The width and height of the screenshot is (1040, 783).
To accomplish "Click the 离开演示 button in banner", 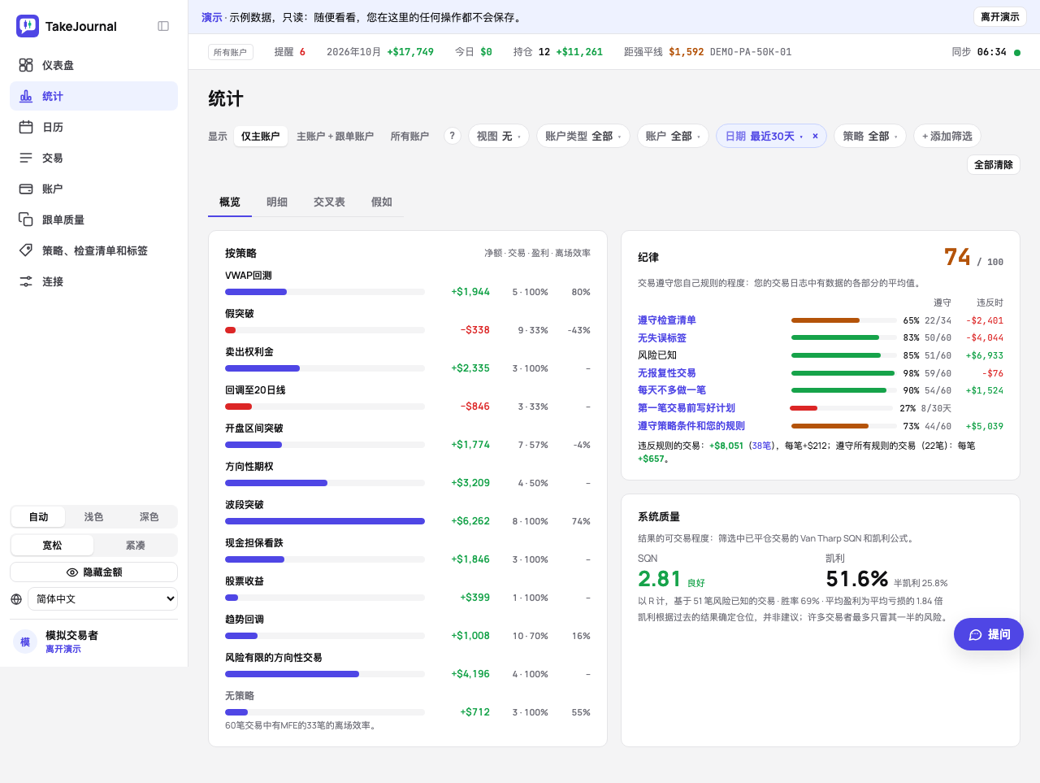I will coord(1000,17).
